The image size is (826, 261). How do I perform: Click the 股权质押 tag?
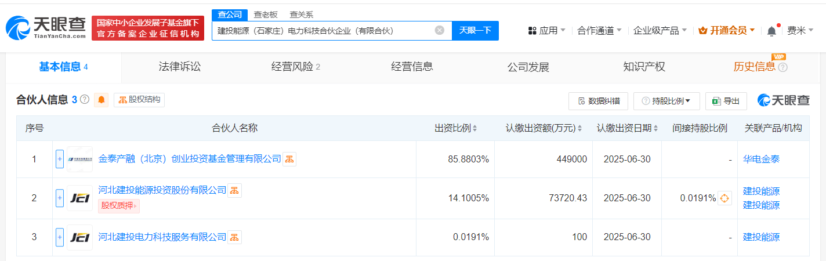119,206
